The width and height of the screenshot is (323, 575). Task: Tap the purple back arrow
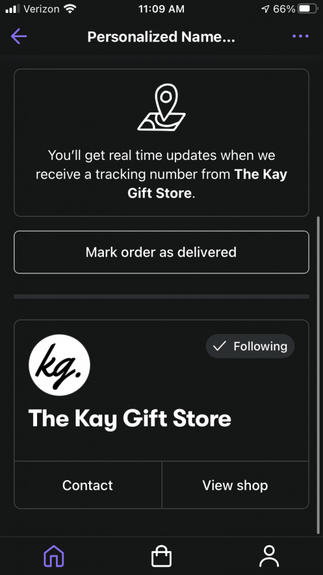[x=19, y=36]
